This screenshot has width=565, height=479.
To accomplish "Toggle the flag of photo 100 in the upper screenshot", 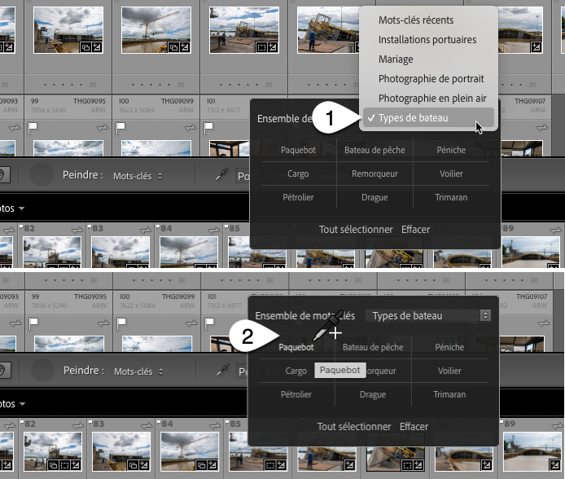I will point(120,127).
